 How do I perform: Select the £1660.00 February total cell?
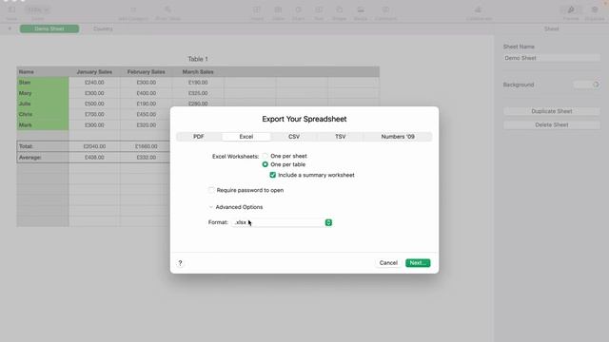click(146, 146)
